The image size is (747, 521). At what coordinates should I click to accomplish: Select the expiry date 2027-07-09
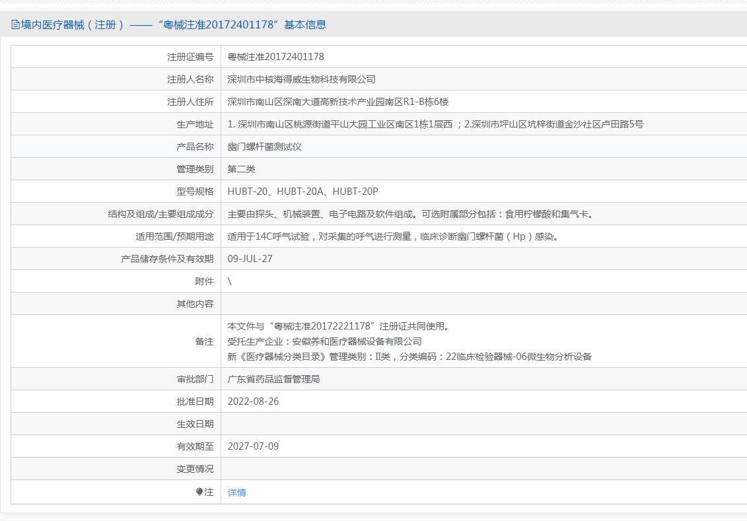click(x=253, y=446)
